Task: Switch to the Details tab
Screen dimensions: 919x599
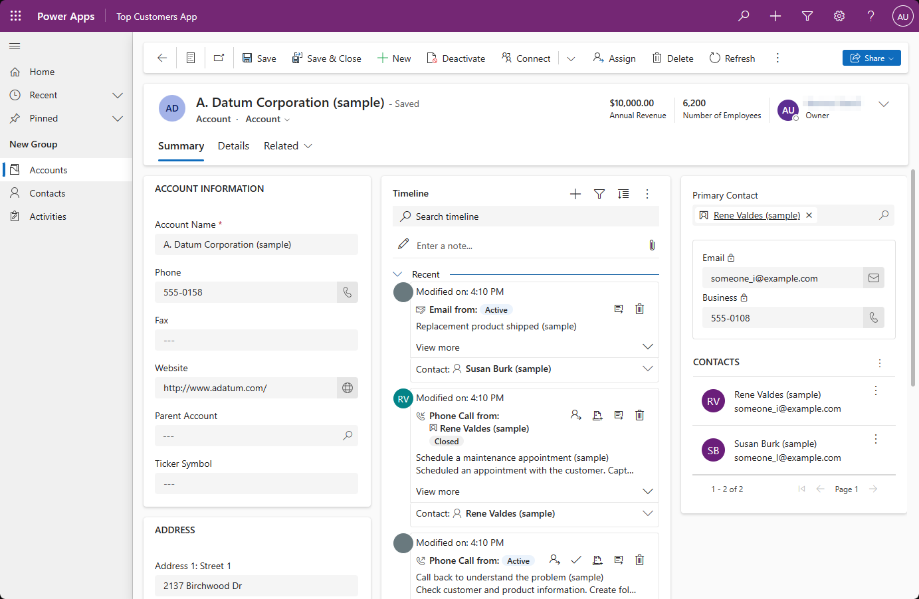Action: [233, 146]
